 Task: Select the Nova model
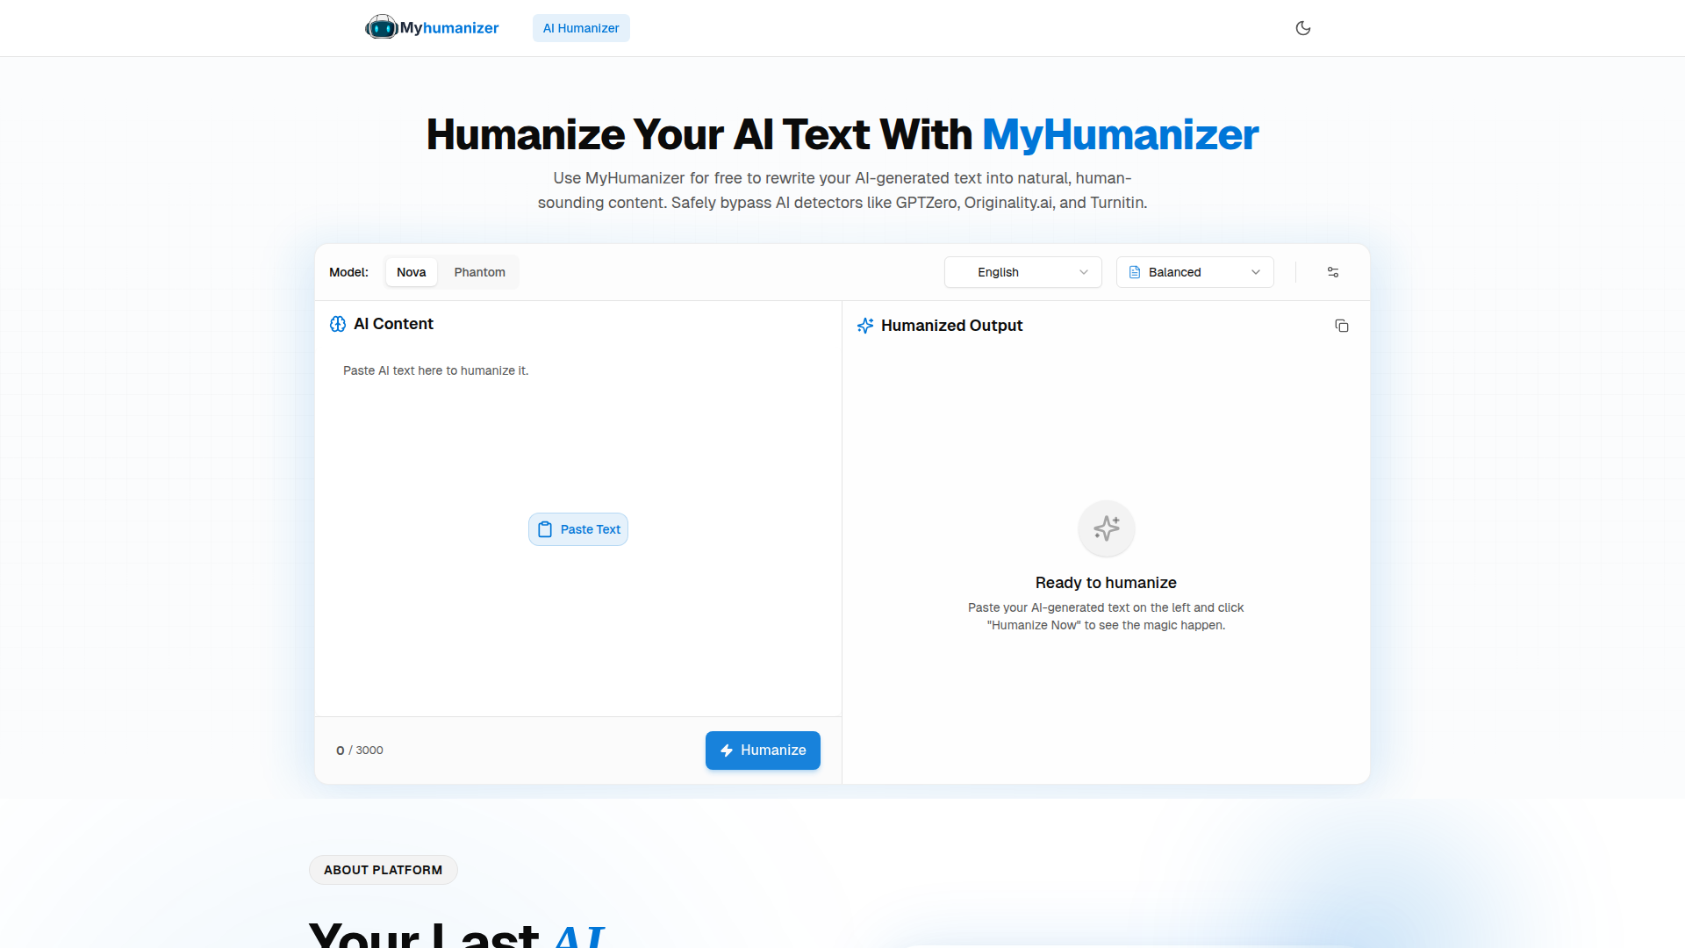click(411, 272)
